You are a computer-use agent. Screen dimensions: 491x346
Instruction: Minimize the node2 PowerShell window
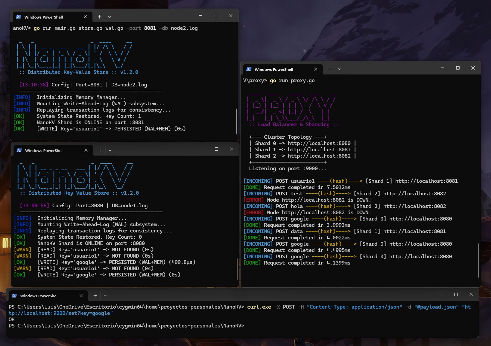[200, 16]
